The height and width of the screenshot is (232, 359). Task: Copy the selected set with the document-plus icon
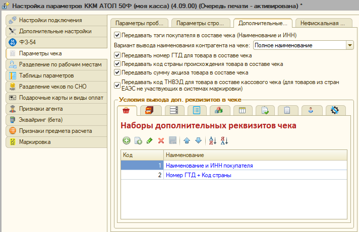click(138, 140)
